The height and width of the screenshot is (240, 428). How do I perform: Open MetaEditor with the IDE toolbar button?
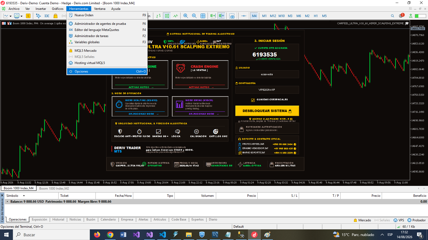tap(47, 16)
